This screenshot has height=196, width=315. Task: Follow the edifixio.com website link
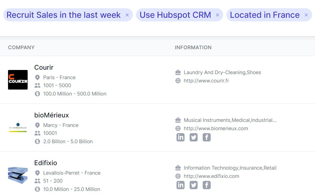[x=211, y=176]
